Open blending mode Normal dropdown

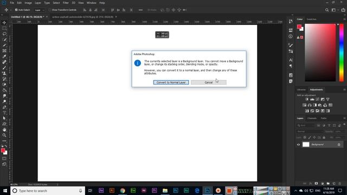coord(310,131)
